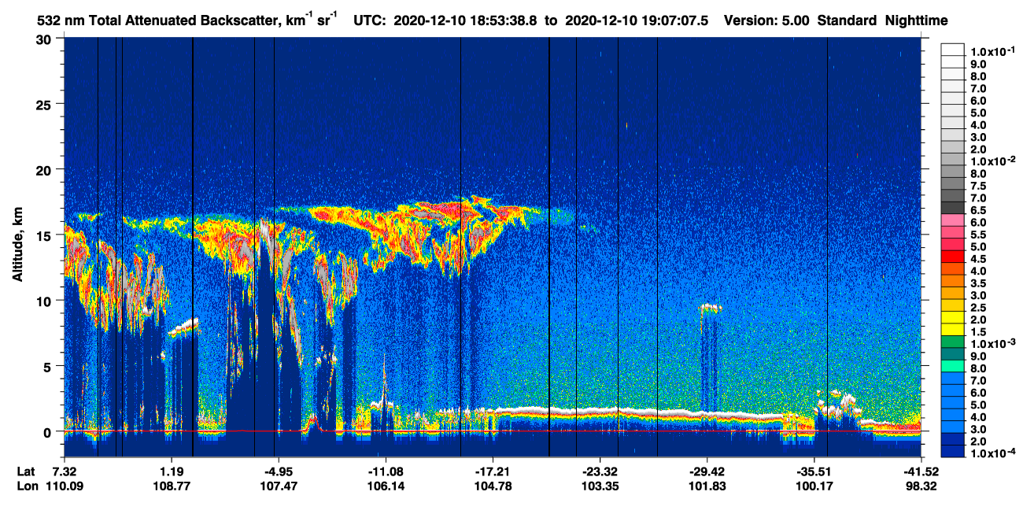Click the color bar label "5.5"
The width and height of the screenshot is (1023, 525).
[979, 235]
